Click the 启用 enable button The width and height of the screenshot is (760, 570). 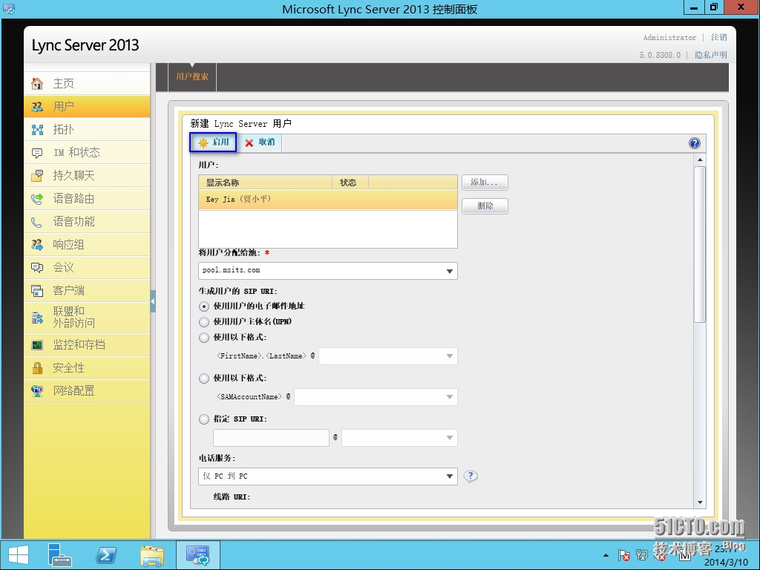click(x=213, y=142)
